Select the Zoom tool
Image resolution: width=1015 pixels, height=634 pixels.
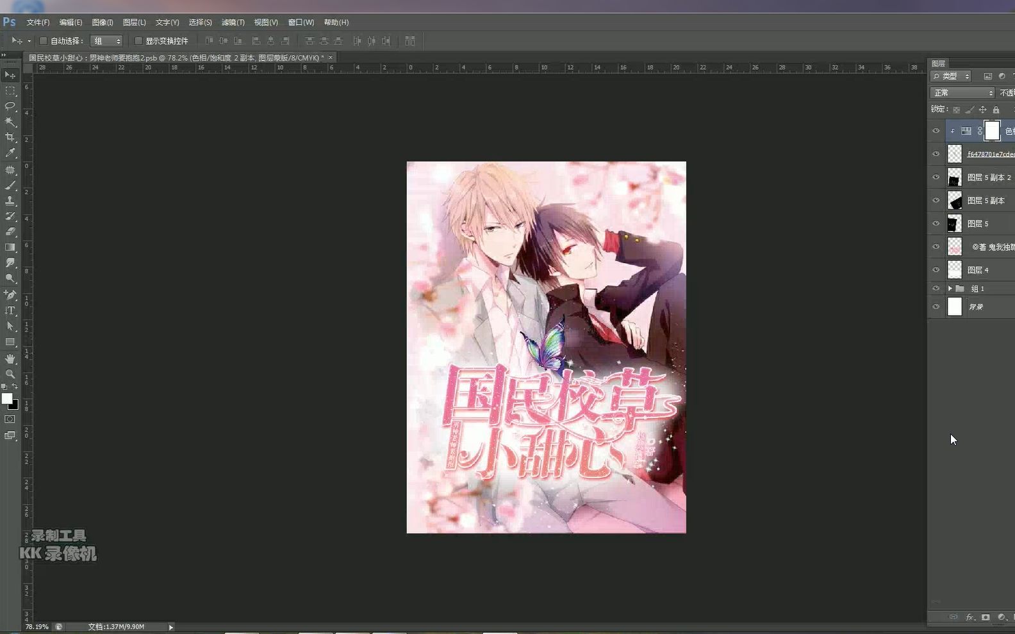[10, 374]
